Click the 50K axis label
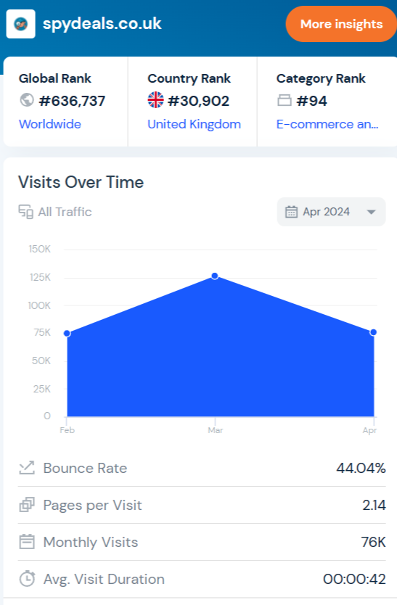 [41, 361]
